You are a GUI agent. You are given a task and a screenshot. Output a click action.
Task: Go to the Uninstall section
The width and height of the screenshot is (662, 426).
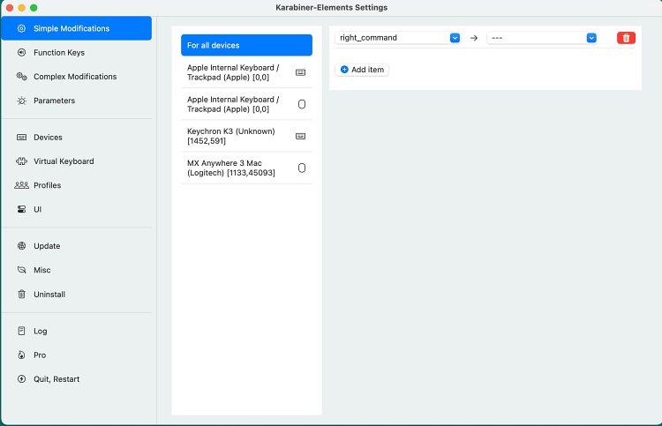pyautogui.click(x=77, y=294)
